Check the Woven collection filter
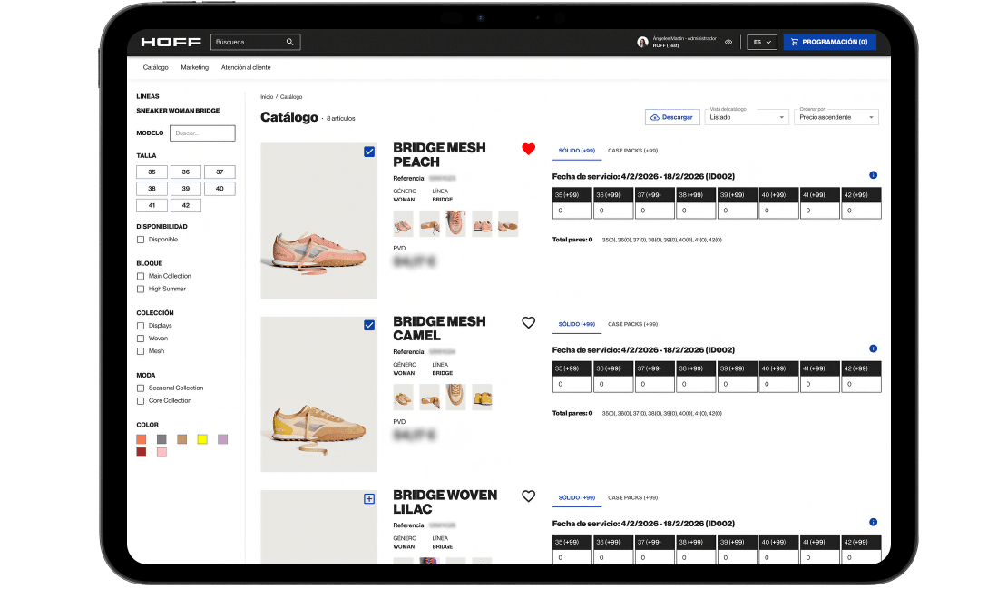 click(141, 339)
